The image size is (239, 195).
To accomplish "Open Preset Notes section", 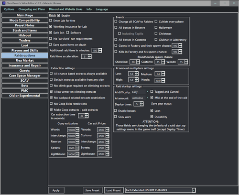I will (25, 25).
